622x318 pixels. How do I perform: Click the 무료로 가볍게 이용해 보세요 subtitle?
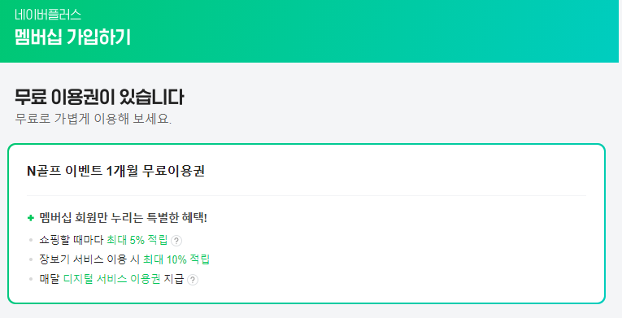94,118
